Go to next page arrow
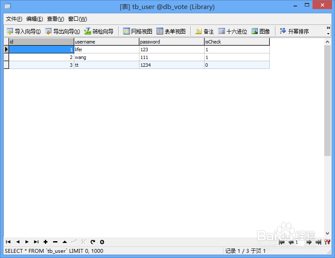The height and width of the screenshot is (258, 335). point(309,242)
